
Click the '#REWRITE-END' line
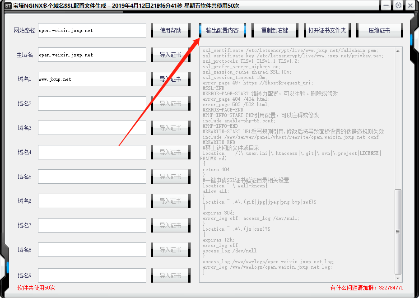(219, 142)
